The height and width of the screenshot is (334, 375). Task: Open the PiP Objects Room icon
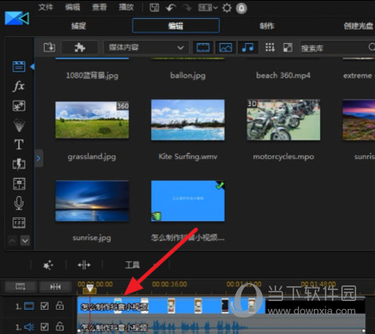[19, 106]
